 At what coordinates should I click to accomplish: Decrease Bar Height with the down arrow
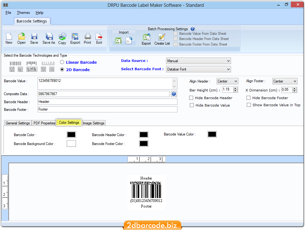pos(236,91)
